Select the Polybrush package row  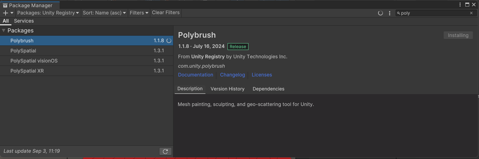click(86, 41)
